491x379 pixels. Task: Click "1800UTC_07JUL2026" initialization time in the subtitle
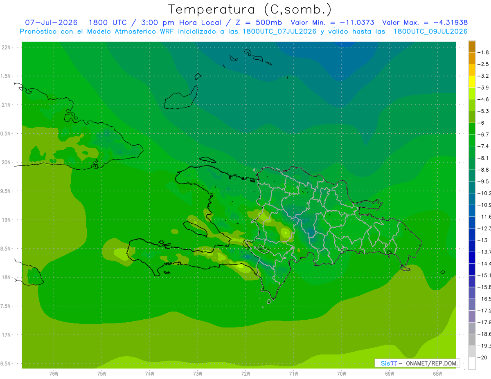point(279,31)
